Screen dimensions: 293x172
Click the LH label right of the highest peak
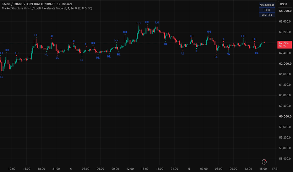(x=157, y=23)
